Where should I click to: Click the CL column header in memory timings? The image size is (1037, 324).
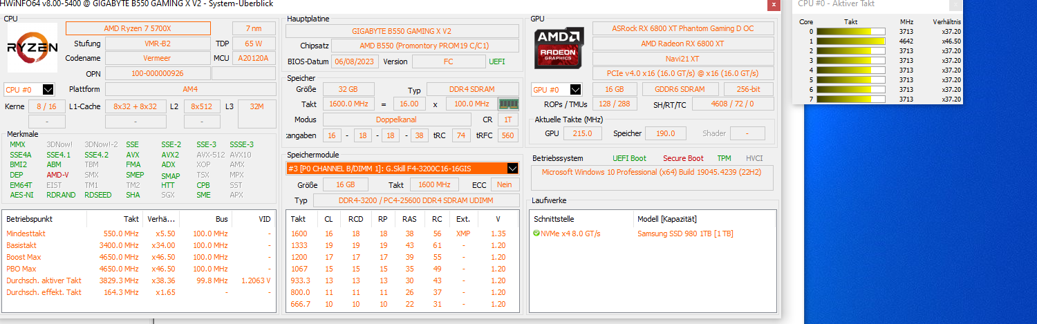[x=328, y=218]
